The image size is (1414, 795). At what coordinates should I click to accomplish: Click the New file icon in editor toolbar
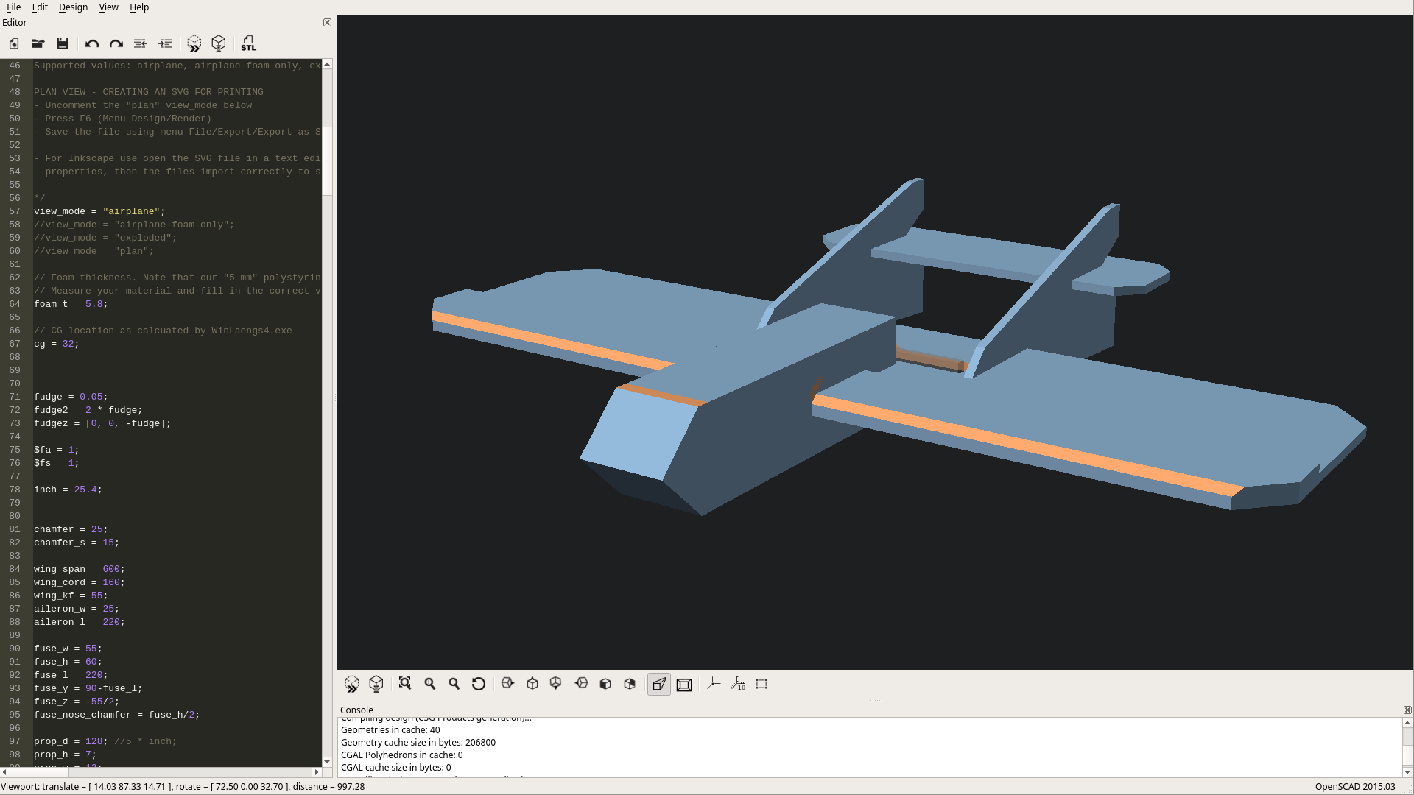pyautogui.click(x=14, y=44)
